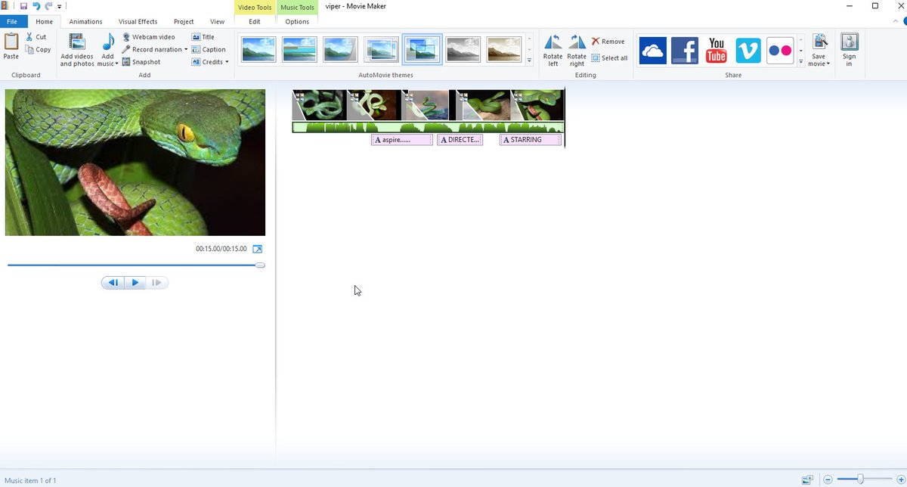Open Music Tools Options tab
Screen dimensions: 907x487
297,21
